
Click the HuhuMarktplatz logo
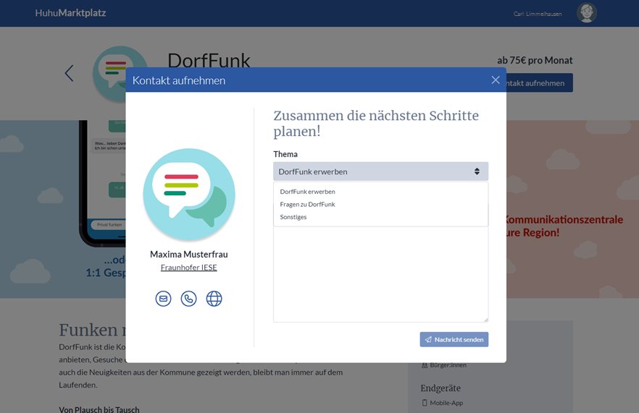point(70,13)
